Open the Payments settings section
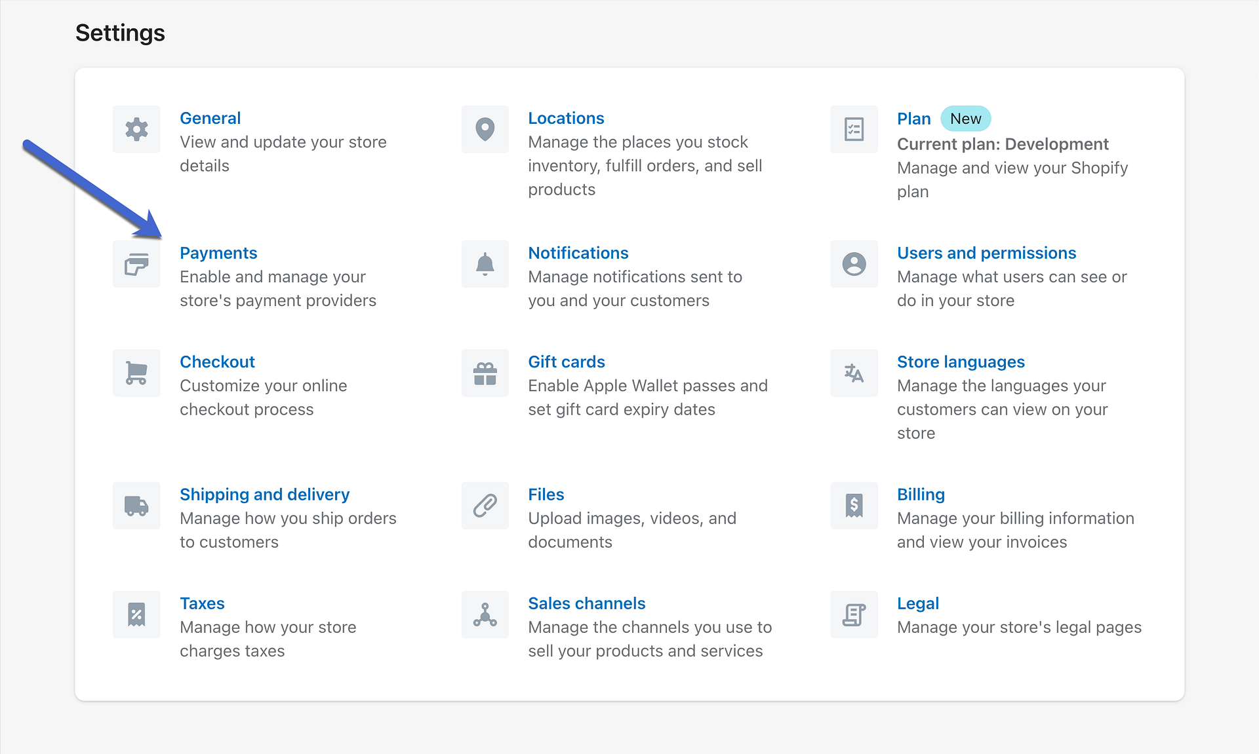Screen dimensions: 1259x754 tap(219, 253)
